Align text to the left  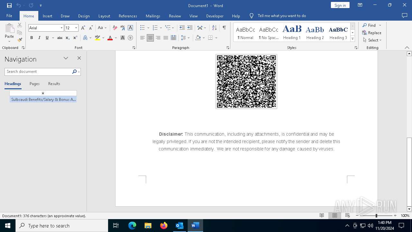pyautogui.click(x=143, y=38)
